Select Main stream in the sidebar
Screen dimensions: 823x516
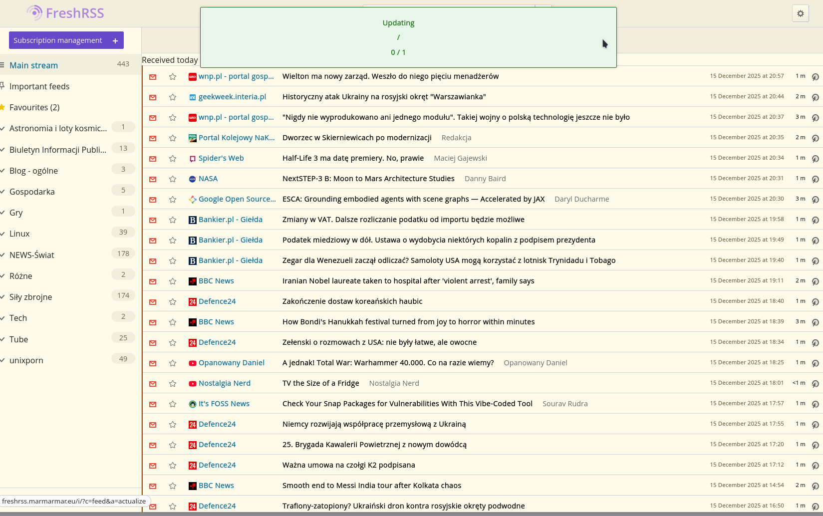(x=33, y=65)
